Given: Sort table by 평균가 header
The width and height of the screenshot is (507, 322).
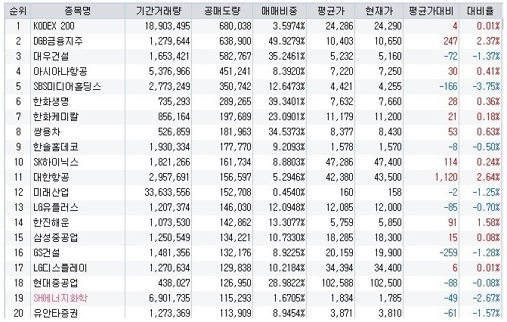Looking at the screenshot, I should pyautogui.click(x=331, y=11).
